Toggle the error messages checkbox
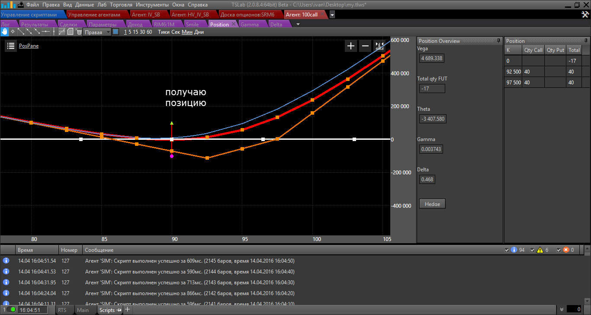Viewport: 591px width, 315px height. pyautogui.click(x=559, y=250)
